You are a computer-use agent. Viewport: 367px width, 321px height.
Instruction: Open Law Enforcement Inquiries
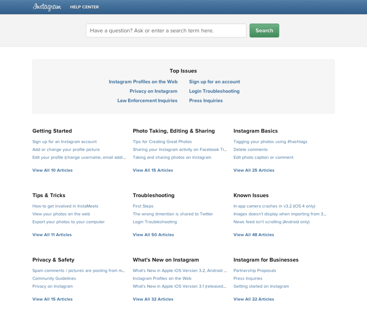pos(147,100)
